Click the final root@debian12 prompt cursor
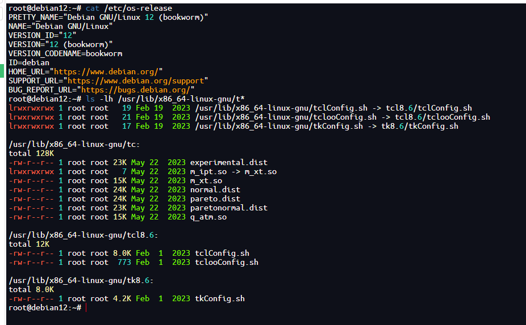 86,307
